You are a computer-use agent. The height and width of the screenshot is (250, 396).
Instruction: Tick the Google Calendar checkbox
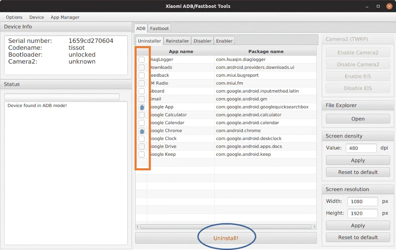point(142,123)
